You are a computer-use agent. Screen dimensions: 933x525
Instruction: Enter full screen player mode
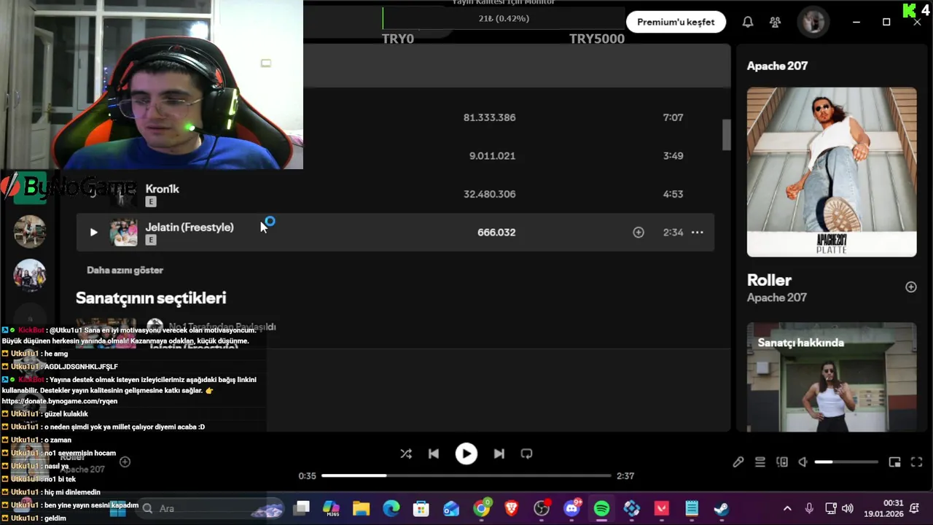pos(917,462)
